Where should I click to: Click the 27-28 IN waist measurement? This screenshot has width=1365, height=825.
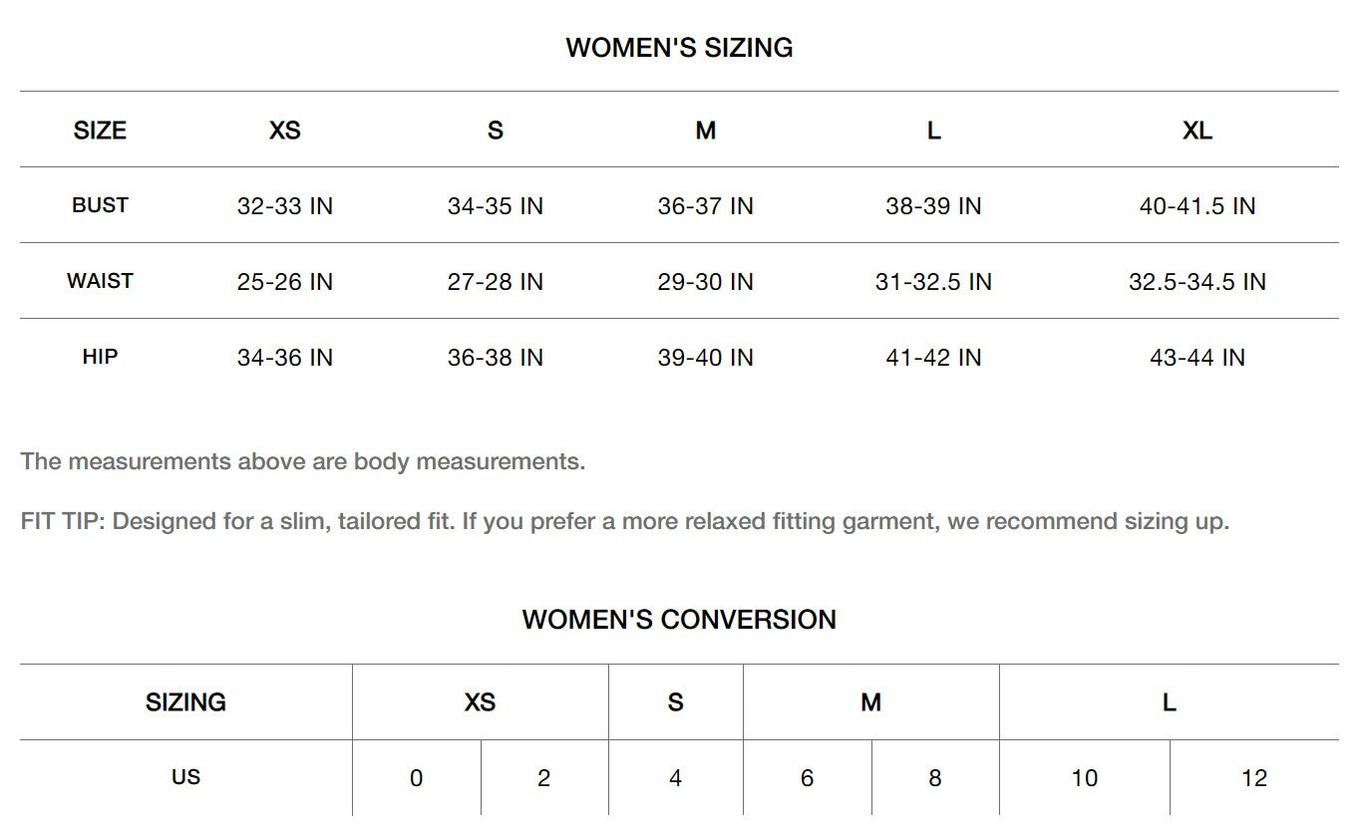(495, 282)
